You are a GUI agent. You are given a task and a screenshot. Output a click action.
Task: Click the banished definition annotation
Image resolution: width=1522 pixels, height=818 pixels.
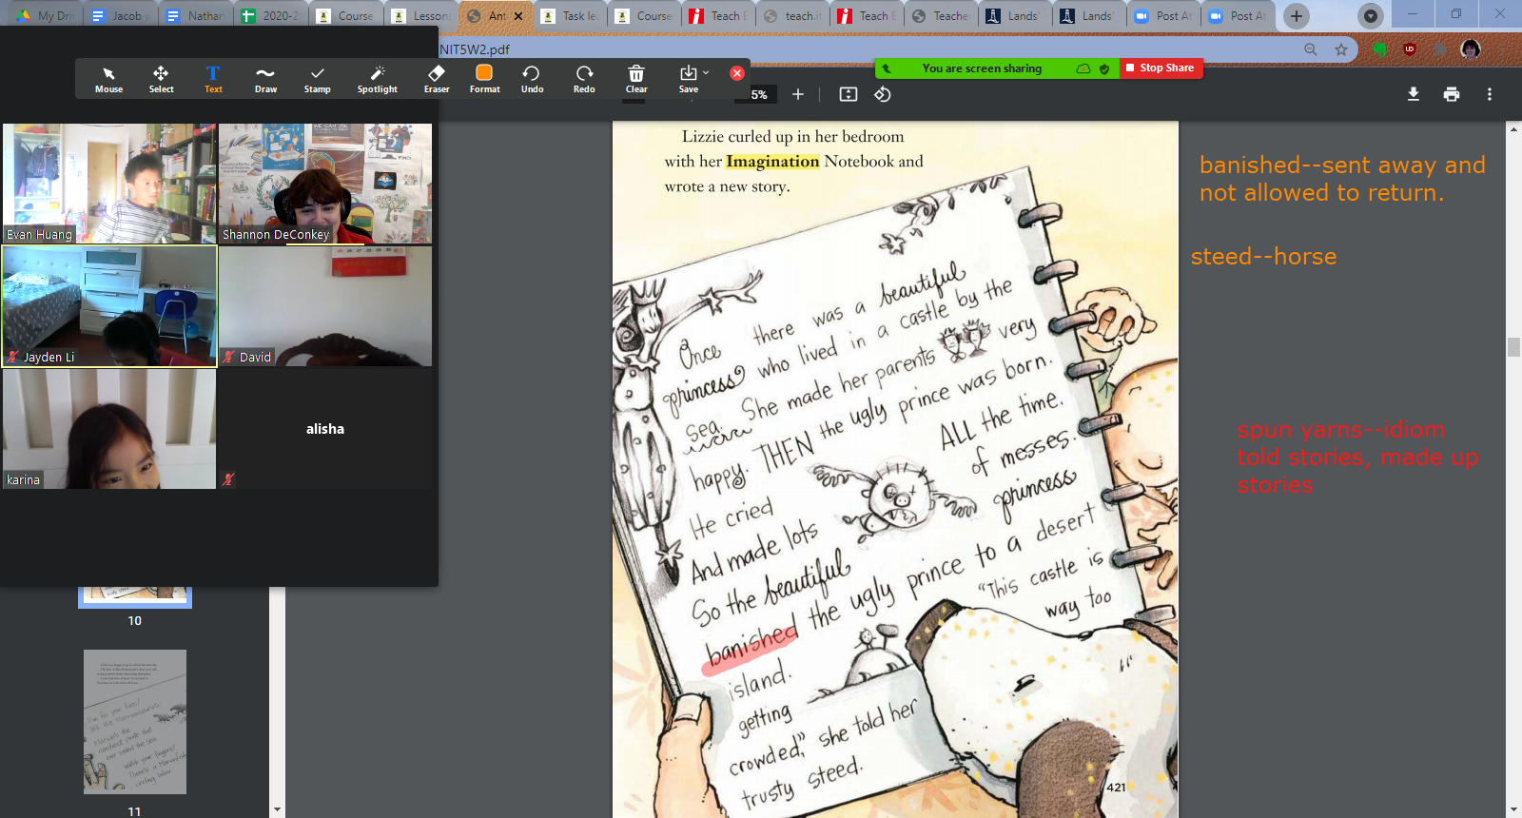point(1341,179)
